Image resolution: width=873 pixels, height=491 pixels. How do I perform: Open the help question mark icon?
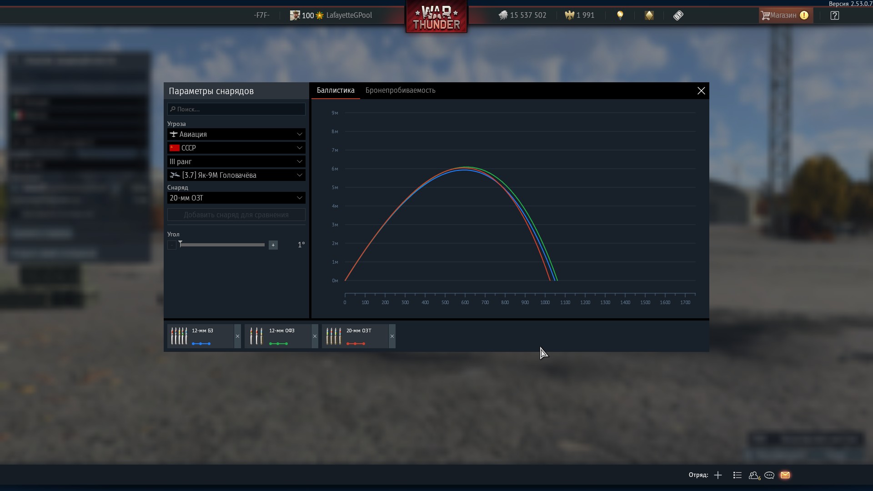click(x=834, y=15)
